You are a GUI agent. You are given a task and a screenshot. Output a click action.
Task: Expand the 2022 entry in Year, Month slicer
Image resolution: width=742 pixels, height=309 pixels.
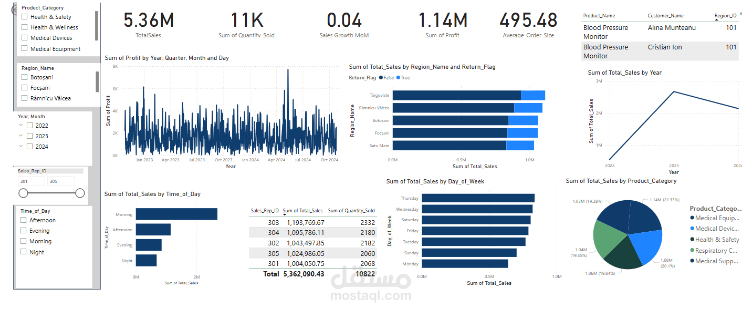tap(20, 126)
